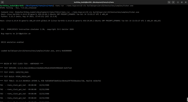Open the terminal search tool

pos(169,2)
